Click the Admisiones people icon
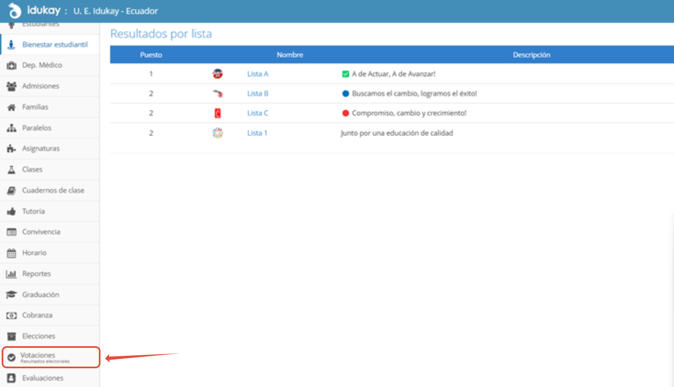674x387 pixels. pyautogui.click(x=11, y=86)
